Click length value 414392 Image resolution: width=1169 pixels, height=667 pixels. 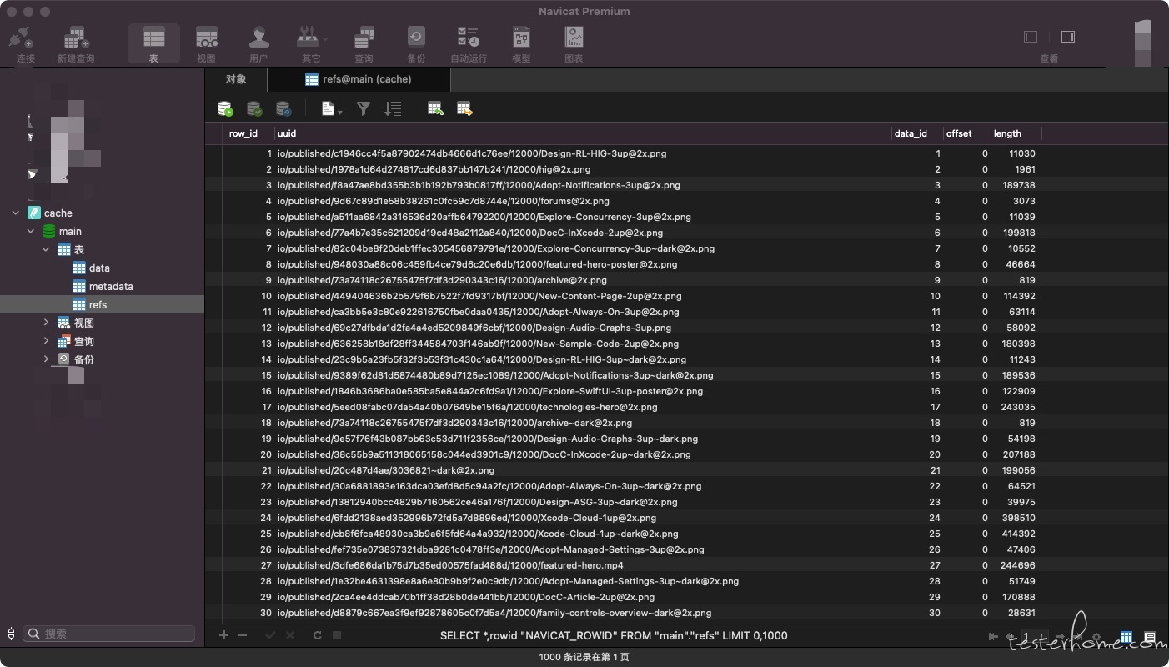(x=1016, y=534)
